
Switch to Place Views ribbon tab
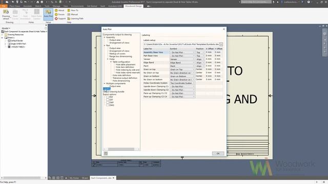pos(15,6)
